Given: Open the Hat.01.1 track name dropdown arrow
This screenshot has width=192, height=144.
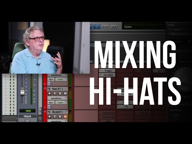Looking at the screenshot, I should point(66,88).
